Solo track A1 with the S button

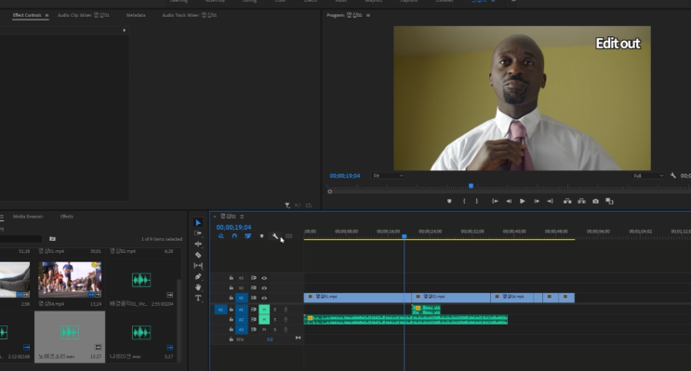pos(275,310)
